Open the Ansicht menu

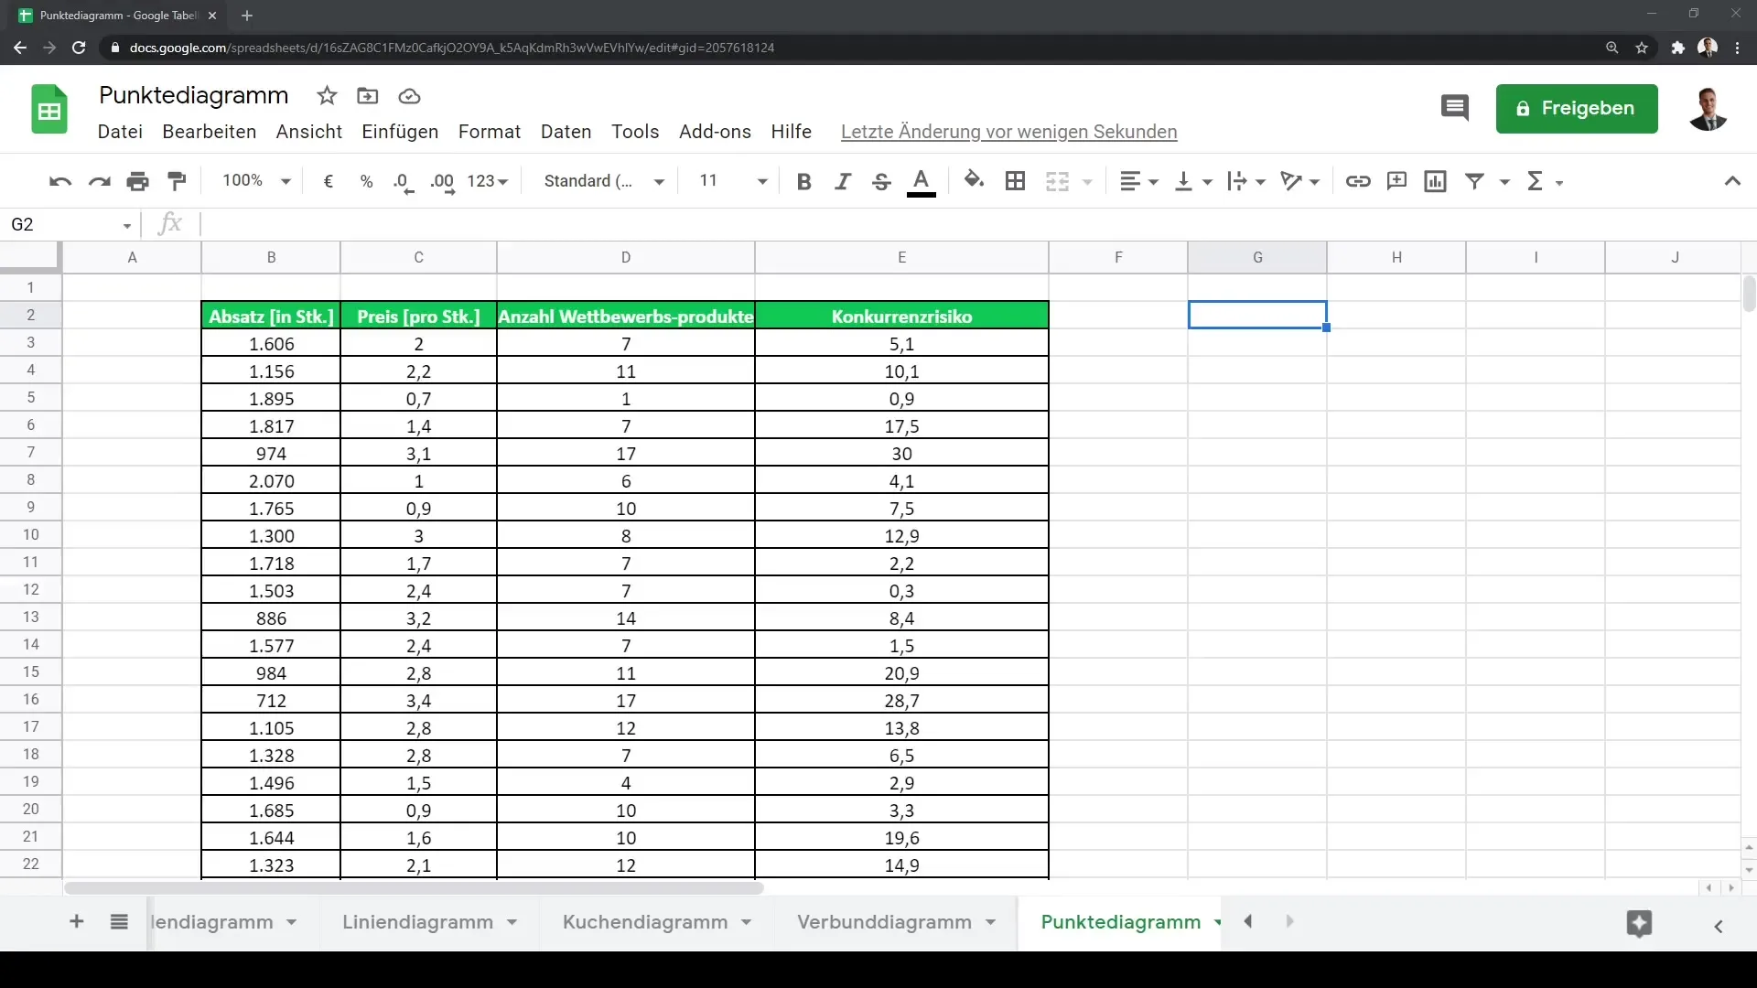pyautogui.click(x=309, y=132)
